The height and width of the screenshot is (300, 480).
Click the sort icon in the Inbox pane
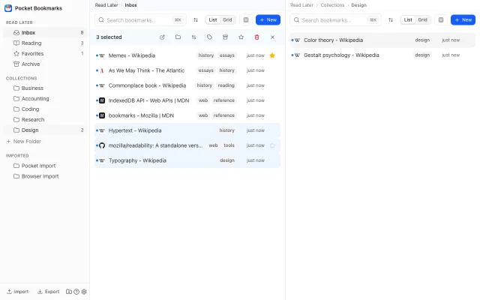pyautogui.click(x=196, y=20)
